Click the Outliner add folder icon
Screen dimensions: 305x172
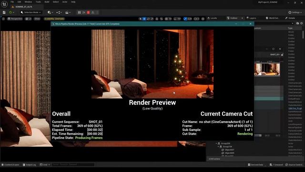click(297, 23)
